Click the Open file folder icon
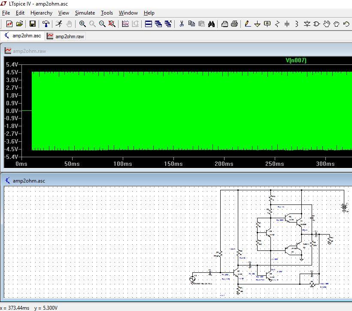 coord(19,24)
